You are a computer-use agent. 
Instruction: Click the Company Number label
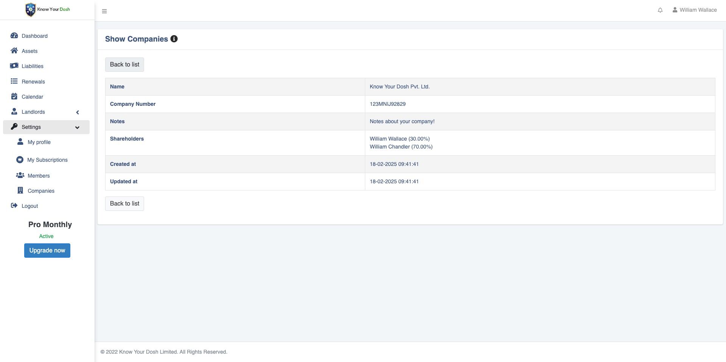(x=133, y=104)
